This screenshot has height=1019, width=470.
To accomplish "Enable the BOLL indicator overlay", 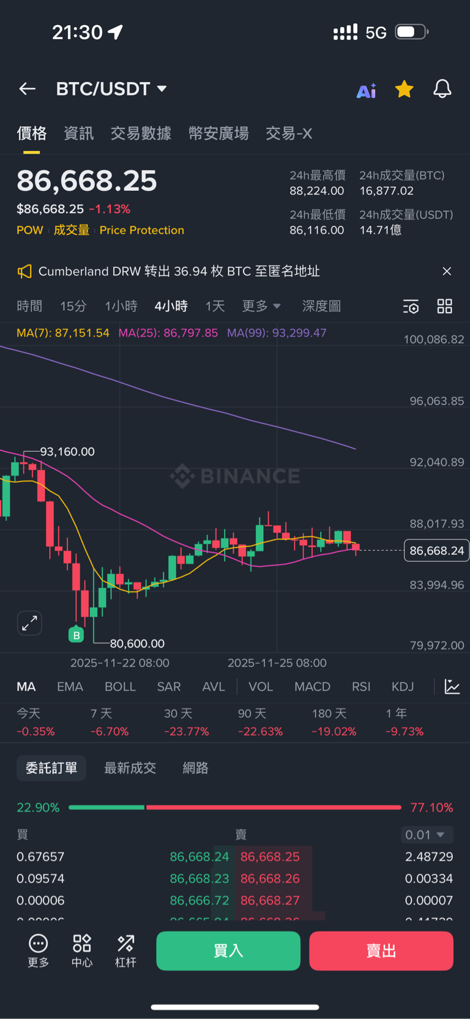I will coord(120,687).
